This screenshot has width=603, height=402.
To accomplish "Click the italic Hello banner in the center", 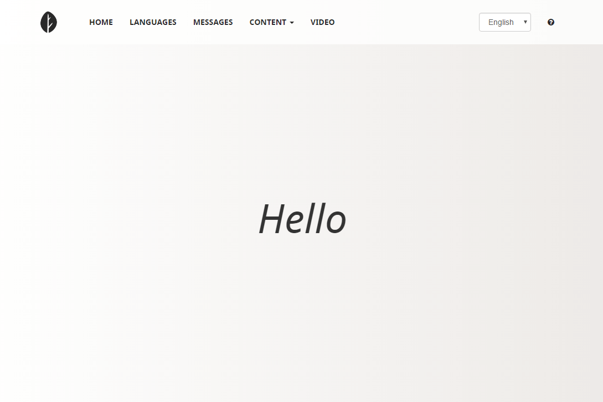I will 302,219.
